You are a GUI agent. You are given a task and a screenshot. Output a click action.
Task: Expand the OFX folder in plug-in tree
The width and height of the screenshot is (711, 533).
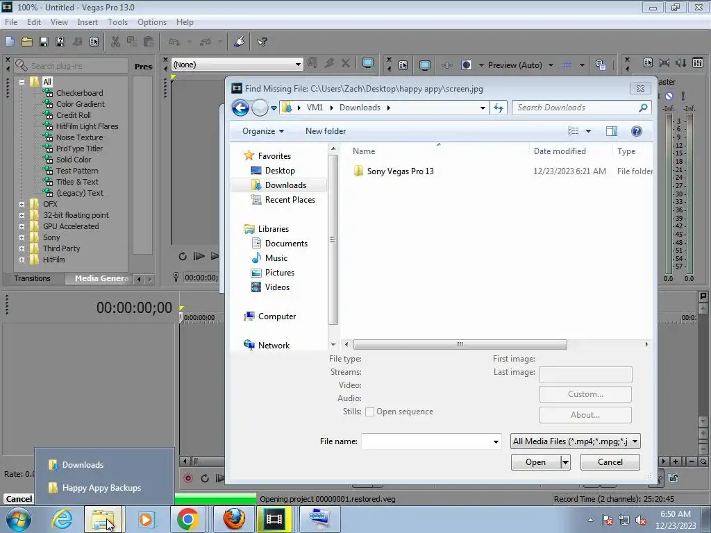point(22,205)
